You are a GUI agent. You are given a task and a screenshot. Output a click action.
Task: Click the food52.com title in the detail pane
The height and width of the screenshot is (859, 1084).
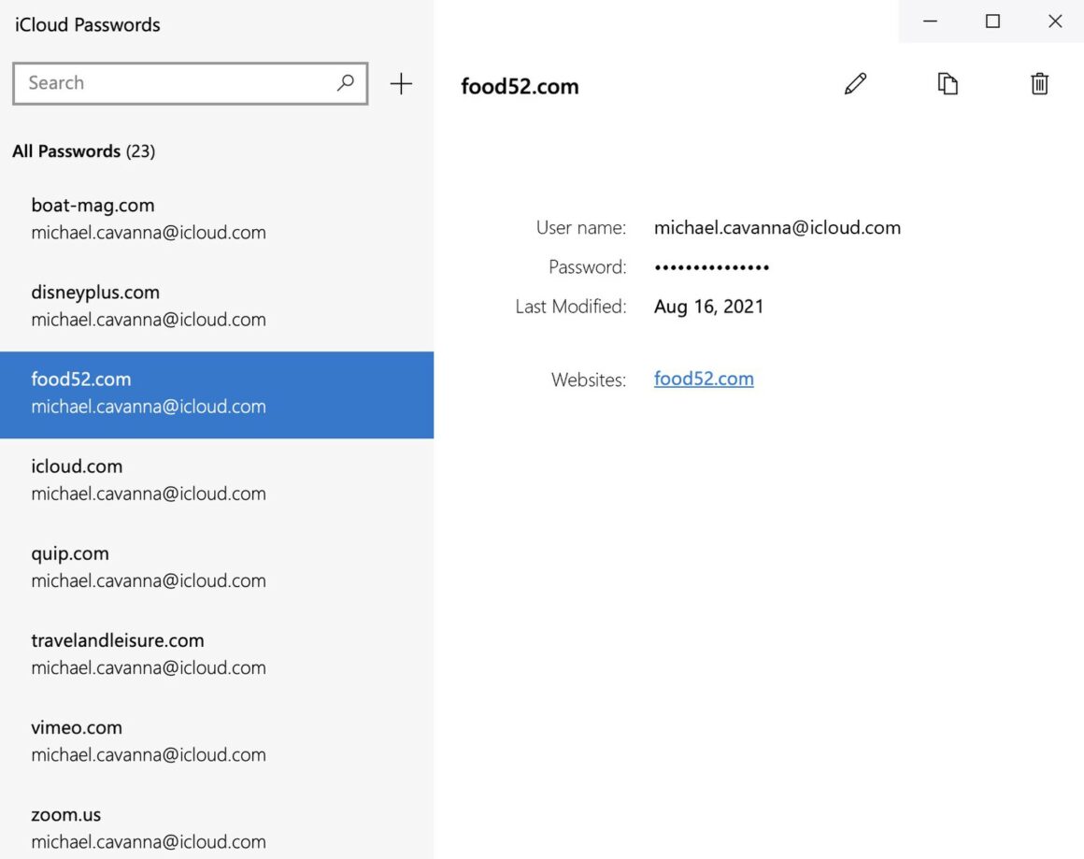tap(521, 86)
